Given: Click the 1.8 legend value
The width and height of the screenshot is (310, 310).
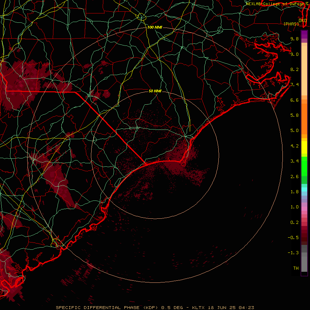Looking at the screenshot, I should coord(294,192).
